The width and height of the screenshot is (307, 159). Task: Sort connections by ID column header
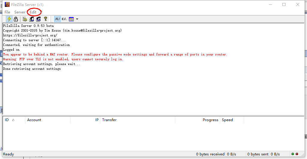pos(14,120)
